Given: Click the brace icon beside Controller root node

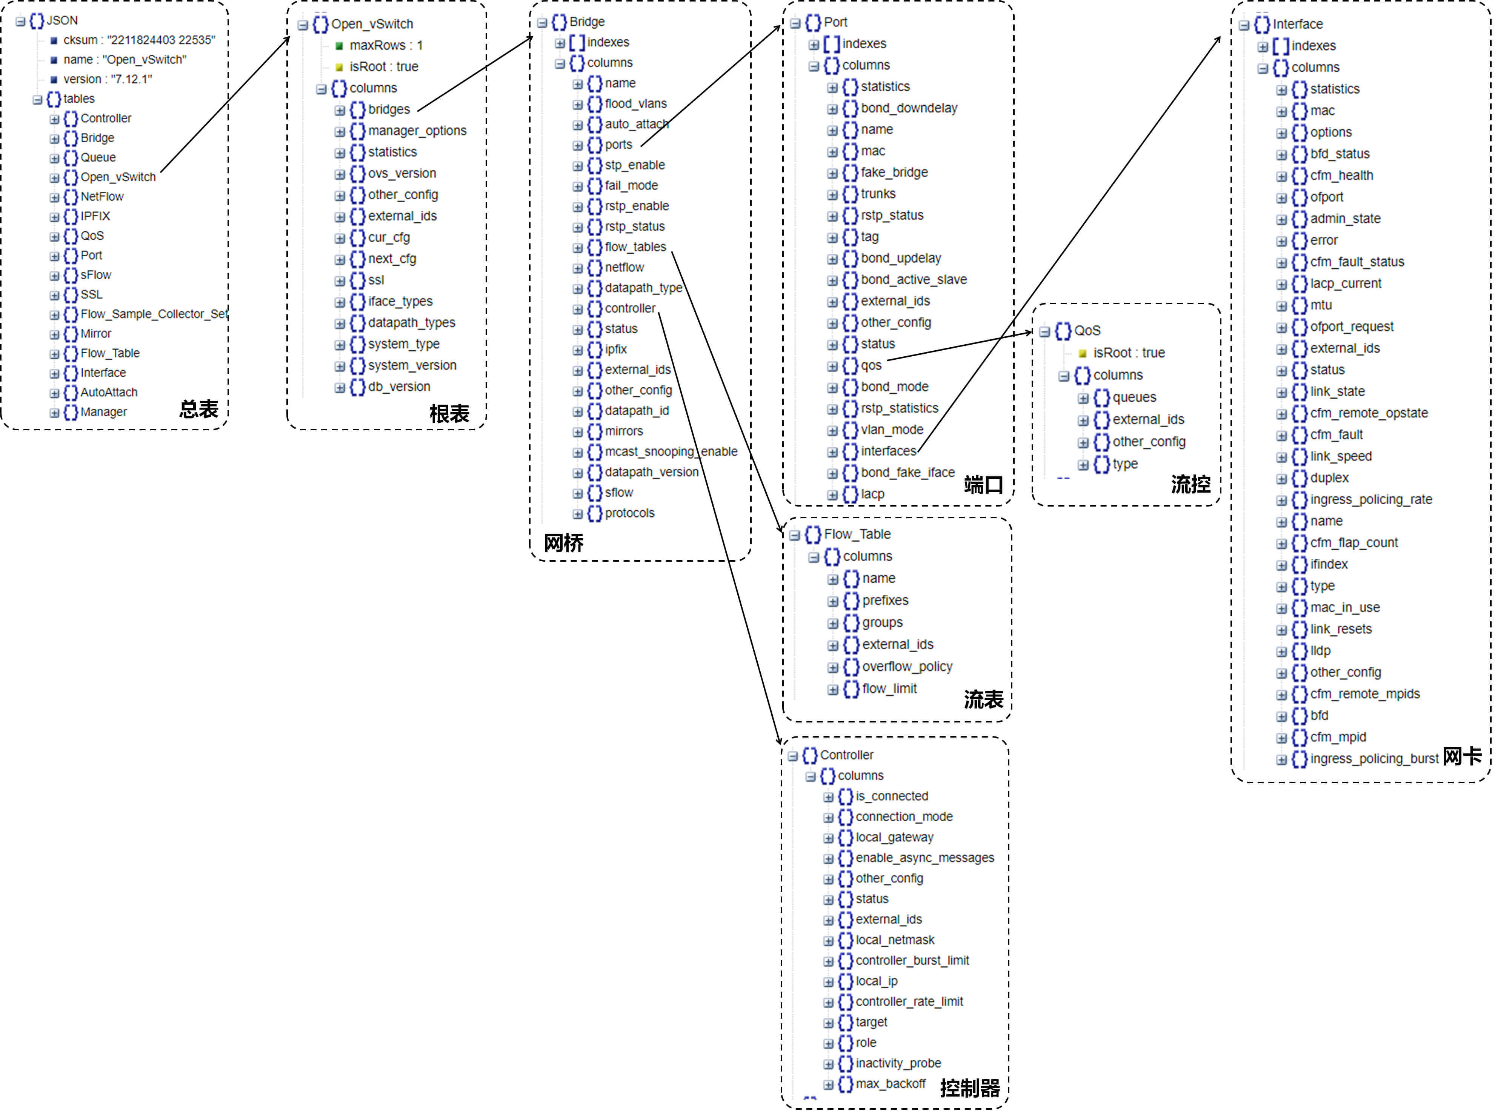Looking at the screenshot, I should click(809, 755).
